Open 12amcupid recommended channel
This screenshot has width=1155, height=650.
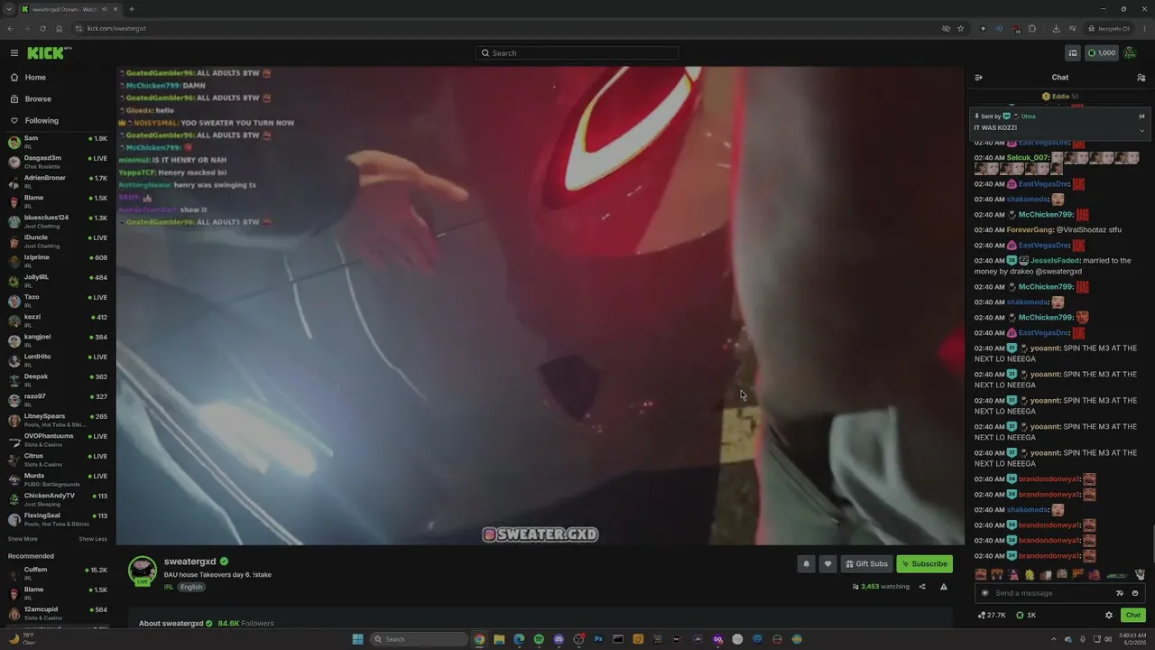tap(58, 614)
